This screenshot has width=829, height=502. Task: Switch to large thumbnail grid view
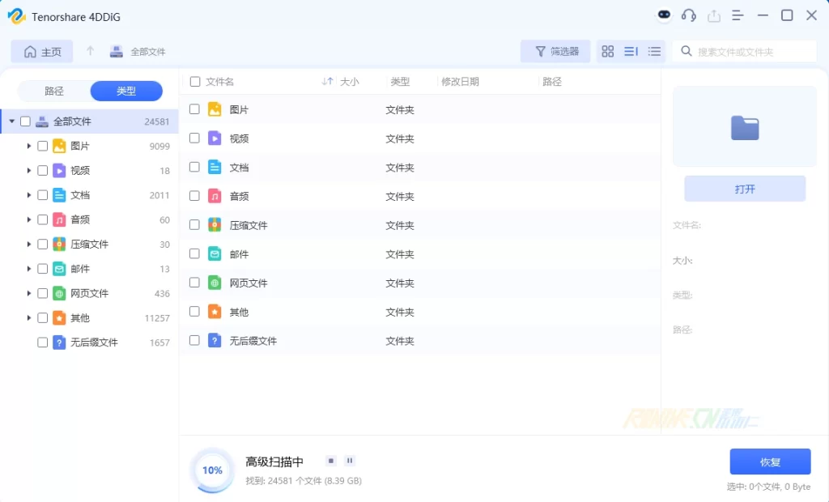coord(608,52)
